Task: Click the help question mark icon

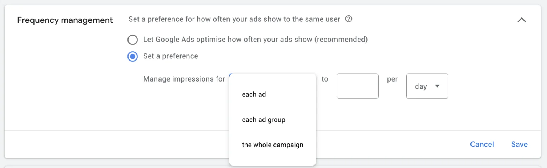Action: pyautogui.click(x=349, y=19)
